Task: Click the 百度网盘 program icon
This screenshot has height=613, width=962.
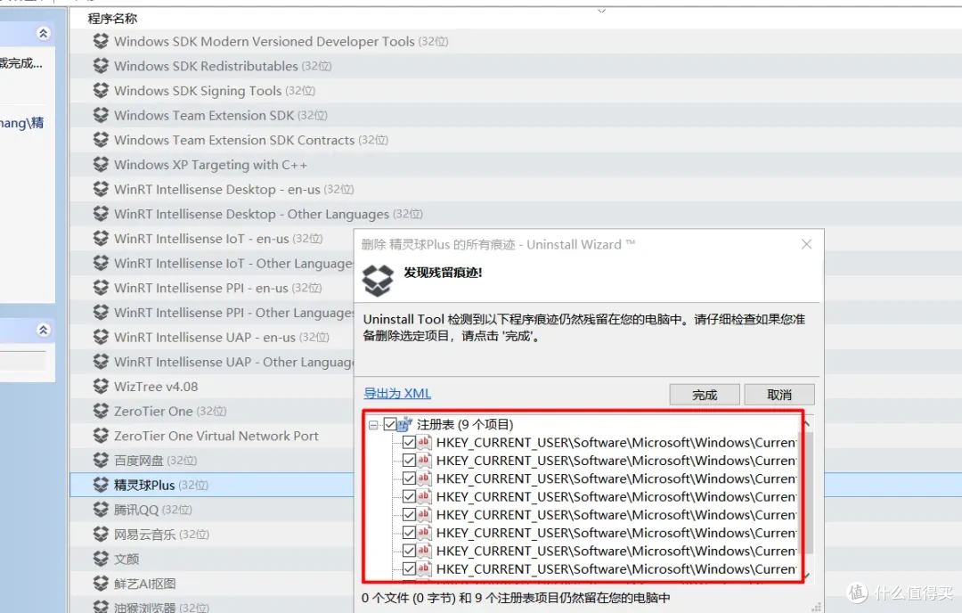Action: tap(102, 461)
